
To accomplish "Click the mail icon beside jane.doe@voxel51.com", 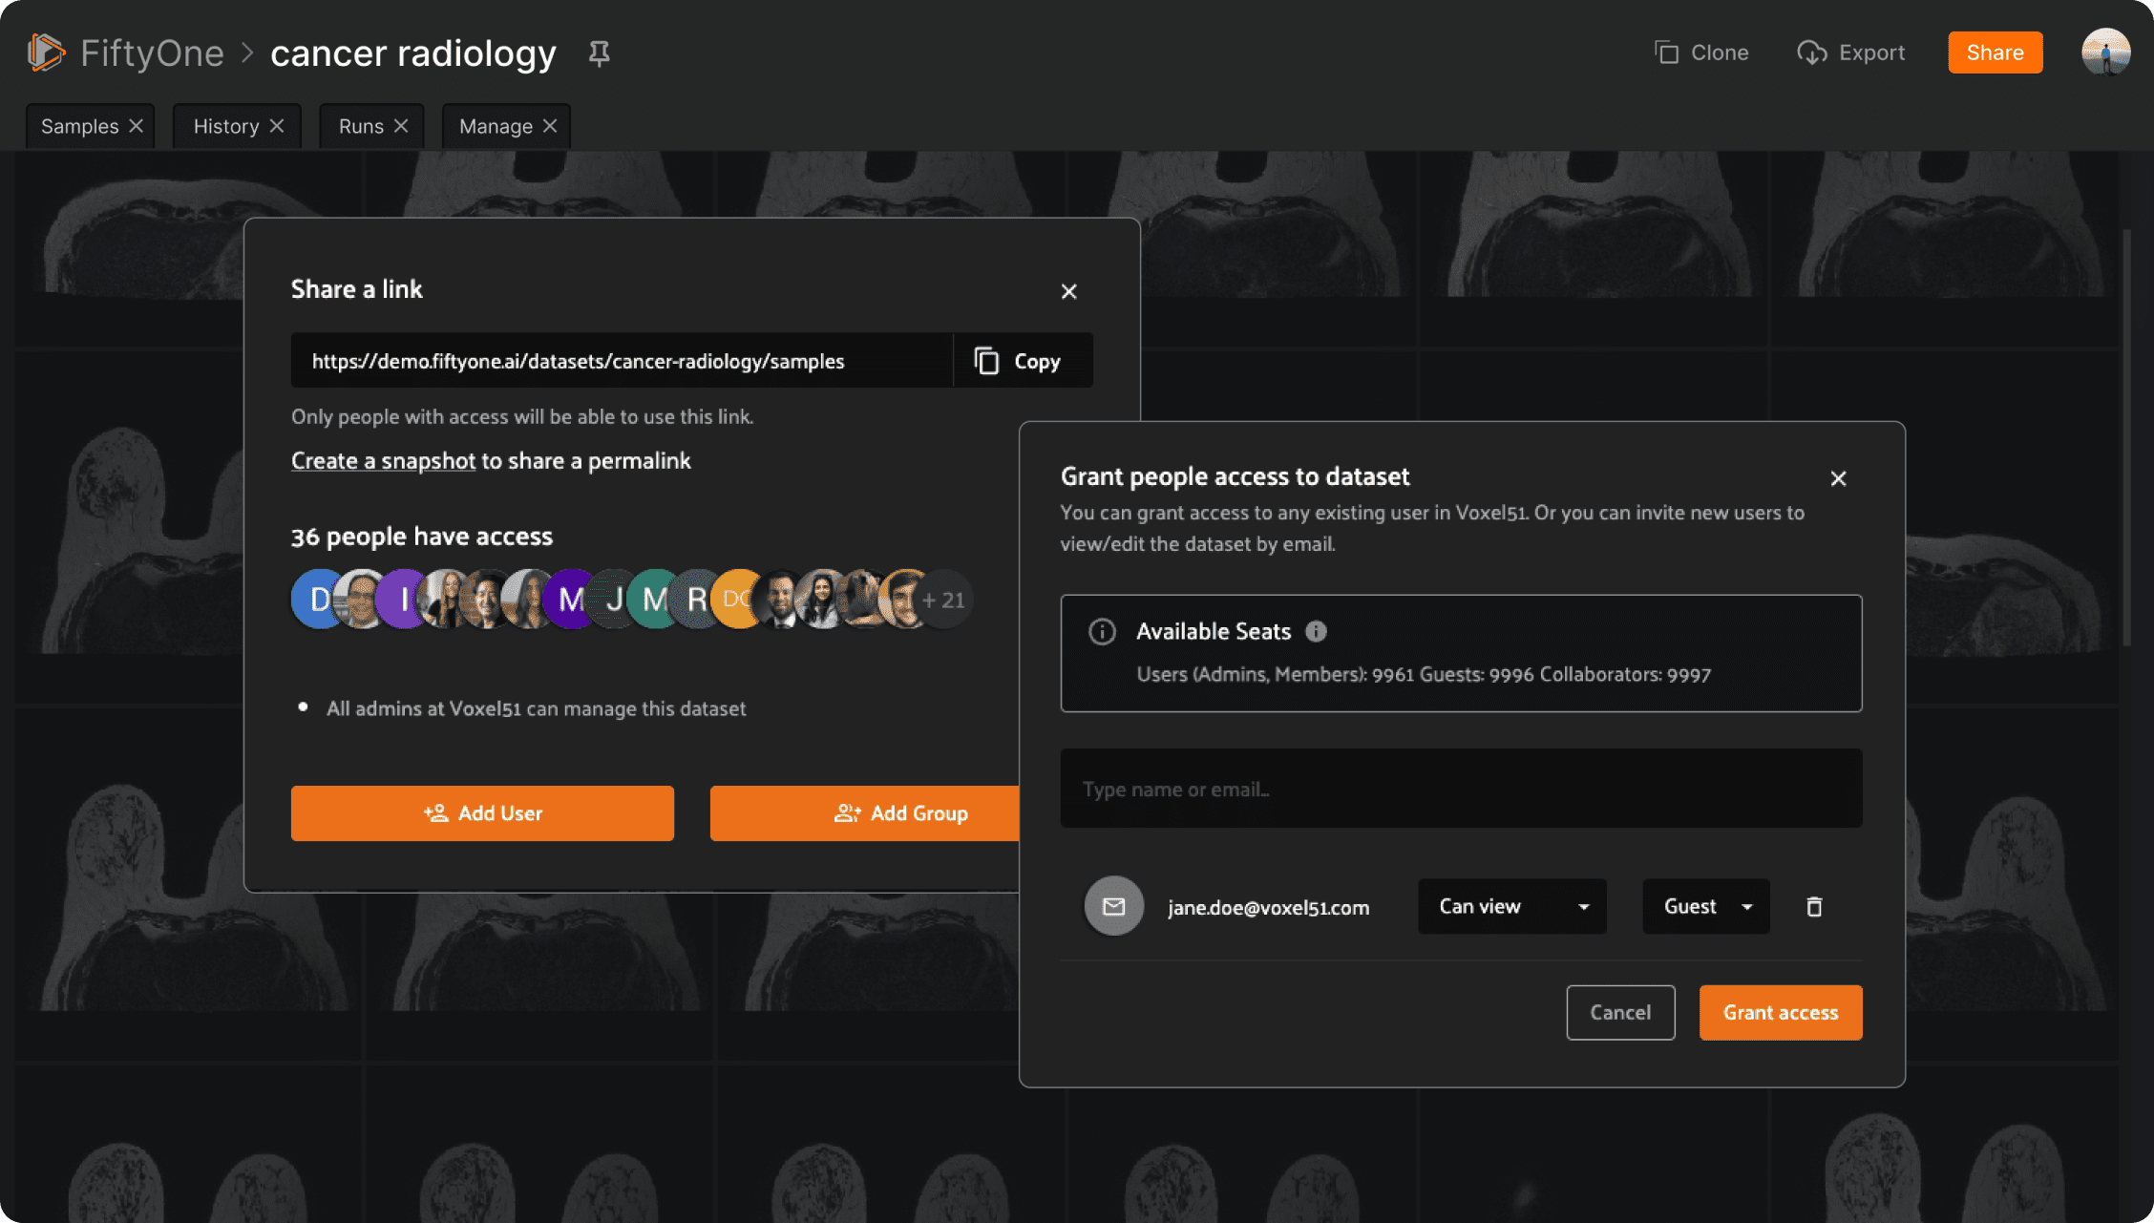I will (1113, 906).
